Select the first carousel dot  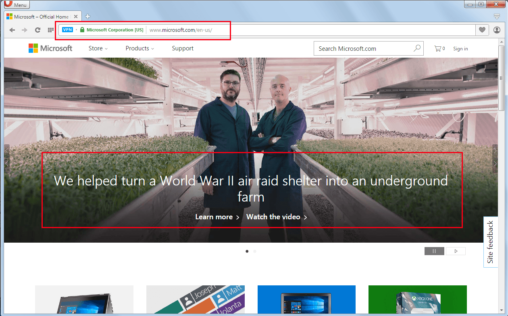tap(247, 251)
